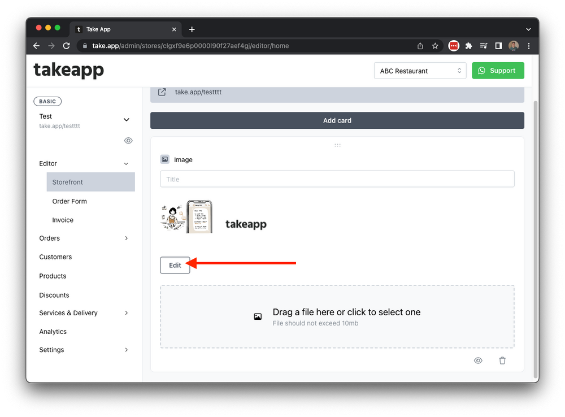This screenshot has width=565, height=417.
Task: Select Storefront in the sidebar
Action: (x=91, y=182)
